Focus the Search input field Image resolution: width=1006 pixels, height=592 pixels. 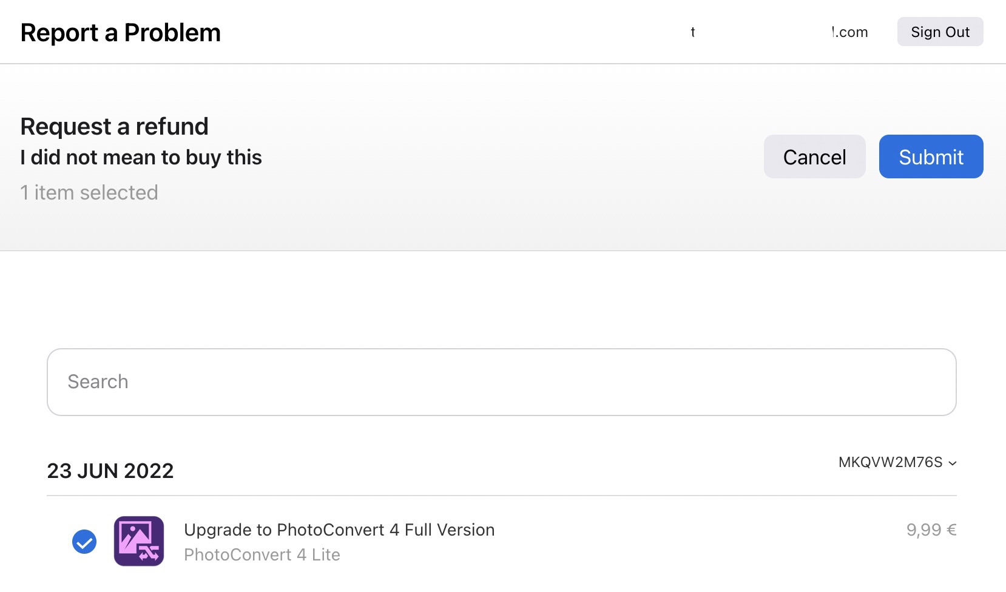[x=501, y=382]
